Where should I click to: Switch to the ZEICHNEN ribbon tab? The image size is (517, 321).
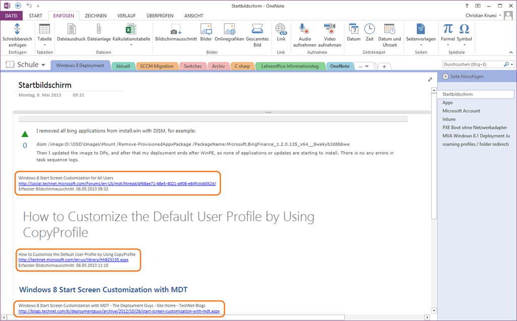[95, 16]
